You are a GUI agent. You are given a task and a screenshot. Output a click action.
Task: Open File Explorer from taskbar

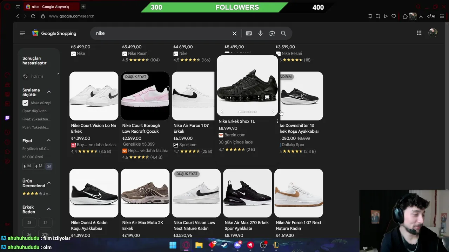click(x=199, y=245)
